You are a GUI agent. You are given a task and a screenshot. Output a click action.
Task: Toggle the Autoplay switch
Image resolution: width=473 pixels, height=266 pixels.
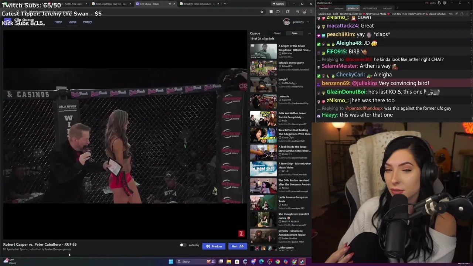tap(183, 245)
